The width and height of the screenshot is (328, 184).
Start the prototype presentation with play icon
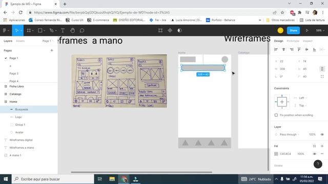click(307, 31)
